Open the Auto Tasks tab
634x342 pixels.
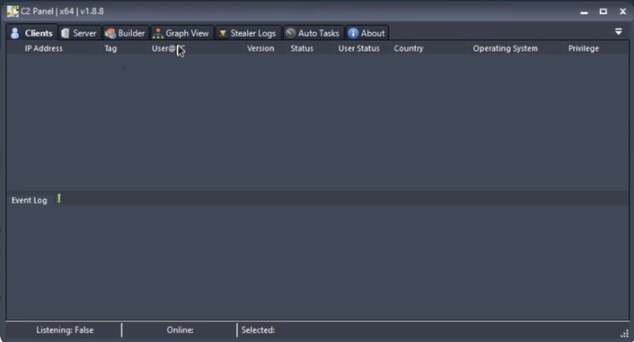(313, 33)
